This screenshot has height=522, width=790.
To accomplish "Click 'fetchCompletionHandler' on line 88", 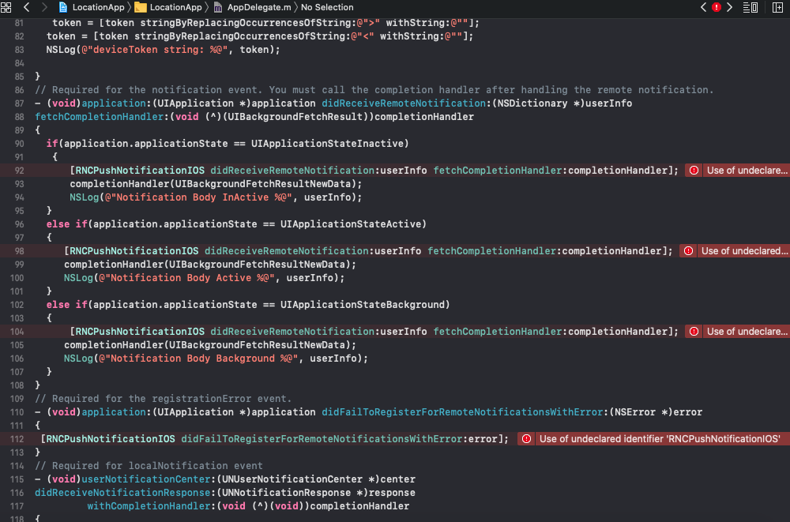I will tap(100, 117).
